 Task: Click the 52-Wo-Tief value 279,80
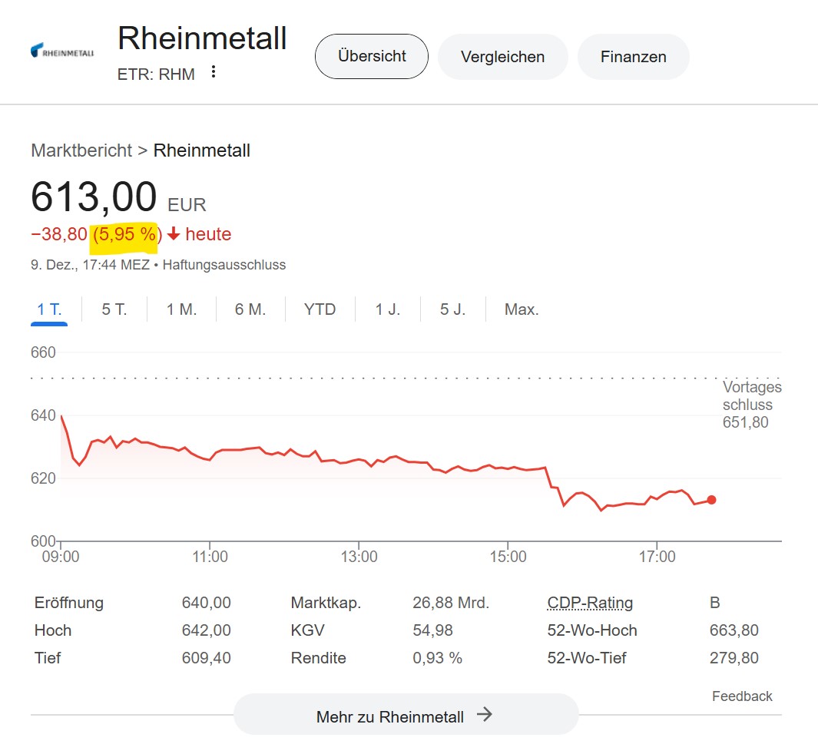(734, 658)
